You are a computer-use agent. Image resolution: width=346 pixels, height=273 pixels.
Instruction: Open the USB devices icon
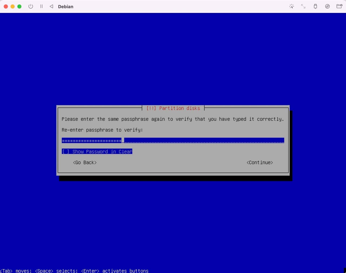[x=315, y=6]
